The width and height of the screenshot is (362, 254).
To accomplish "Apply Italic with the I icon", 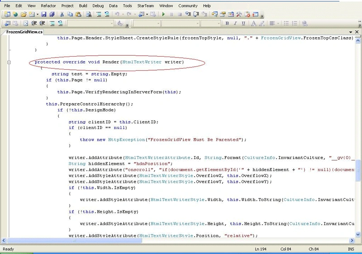I will click(235, 24).
